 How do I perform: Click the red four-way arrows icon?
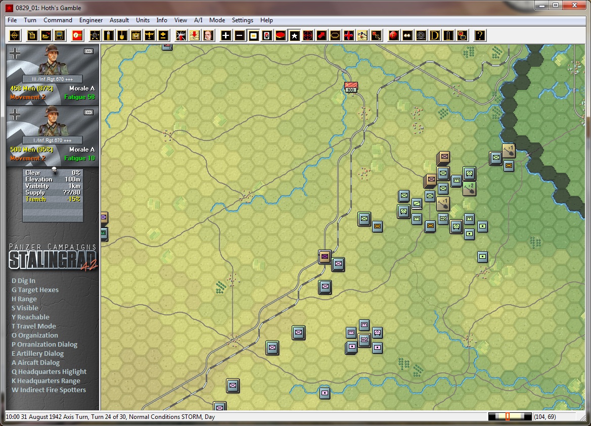pos(349,35)
